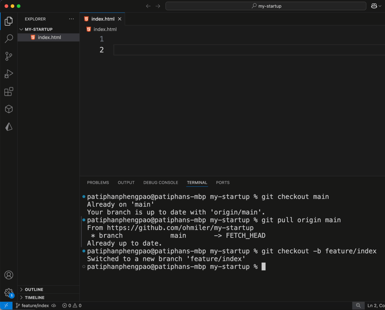Publish the branch using the cloud icon
Image resolution: width=385 pixels, height=310 pixels.
(x=54, y=305)
